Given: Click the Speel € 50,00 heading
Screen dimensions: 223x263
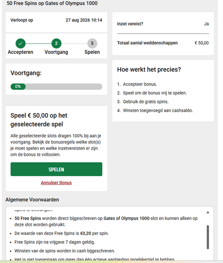Looking at the screenshot, I should (x=39, y=120).
